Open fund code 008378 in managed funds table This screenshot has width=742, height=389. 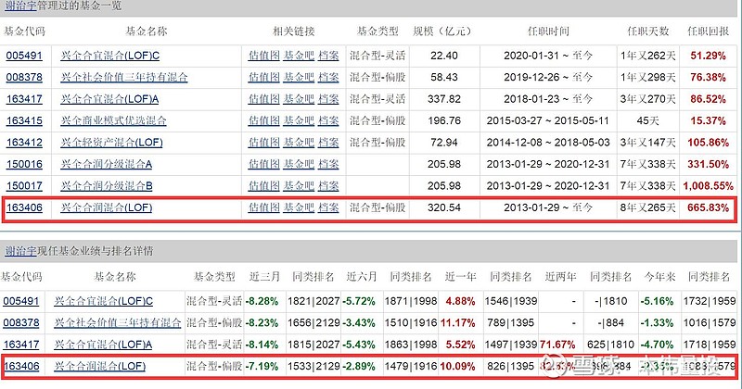point(24,77)
